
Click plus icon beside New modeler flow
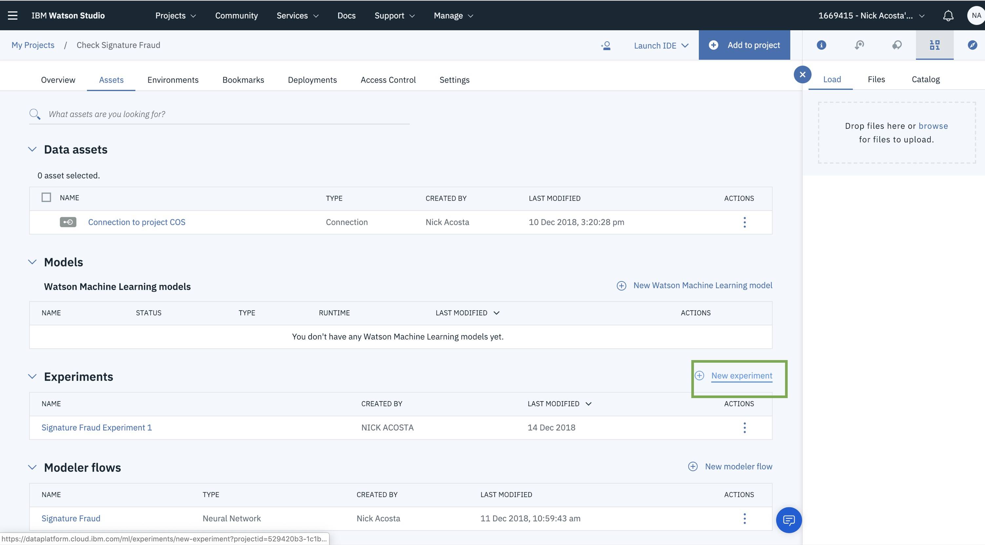(x=693, y=466)
